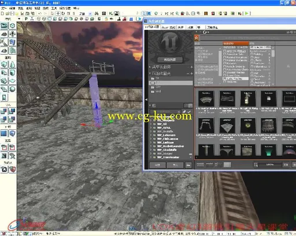Open the viewport type dropdown arrow
Screen dimensions: 296x236
tap(19, 19)
